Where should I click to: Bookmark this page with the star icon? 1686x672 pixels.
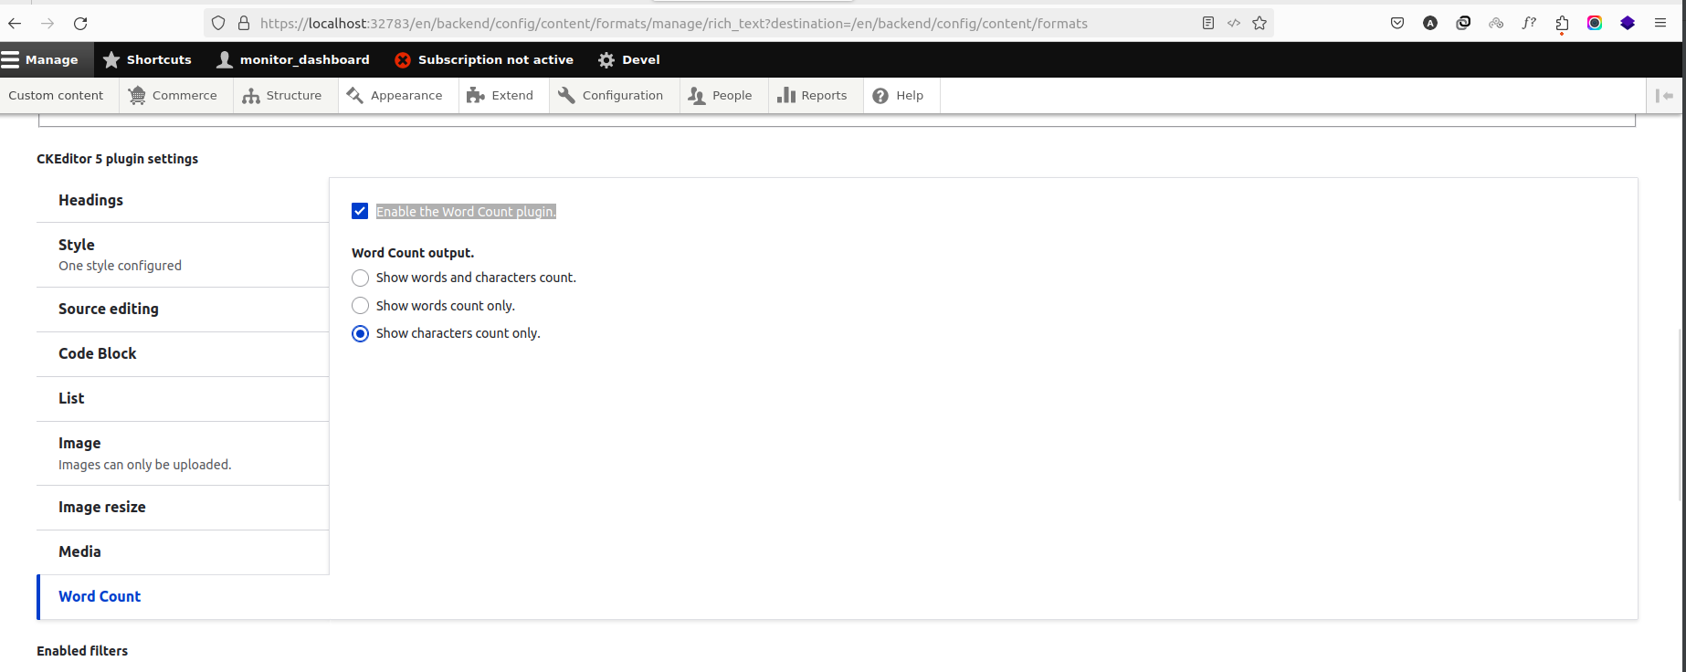[1259, 24]
